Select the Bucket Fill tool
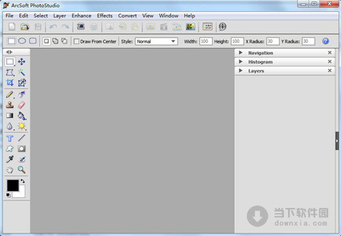The width and height of the screenshot is (341, 236). pyautogui.click(x=22, y=116)
